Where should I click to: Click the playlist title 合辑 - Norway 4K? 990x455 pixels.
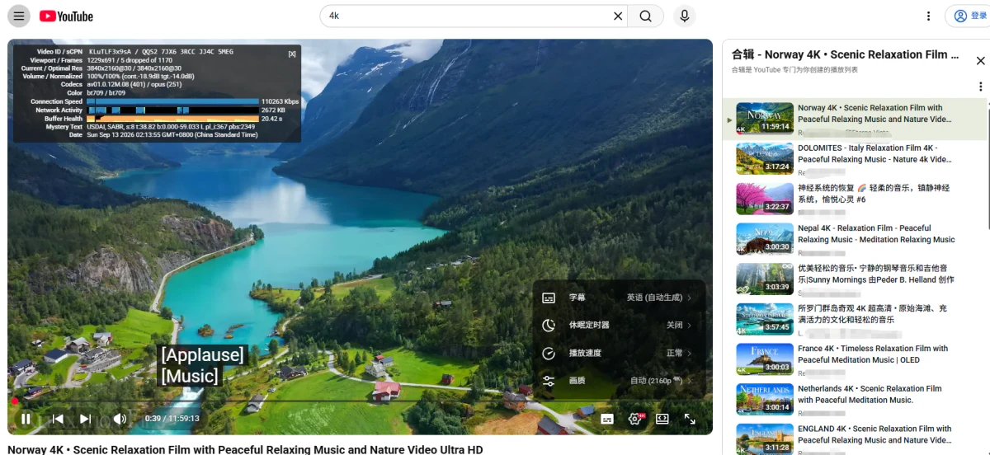click(x=845, y=54)
